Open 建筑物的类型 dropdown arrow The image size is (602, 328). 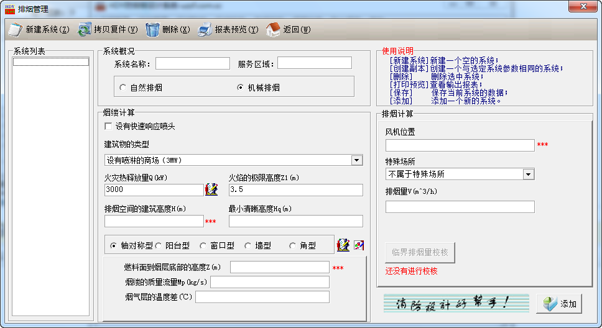357,160
